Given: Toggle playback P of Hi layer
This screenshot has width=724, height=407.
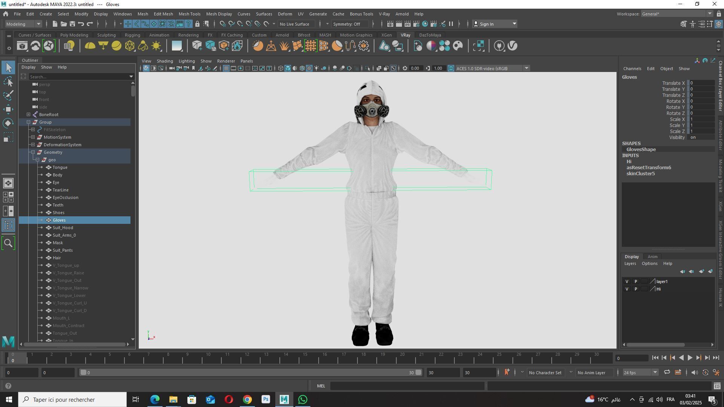Looking at the screenshot, I should 636,289.
